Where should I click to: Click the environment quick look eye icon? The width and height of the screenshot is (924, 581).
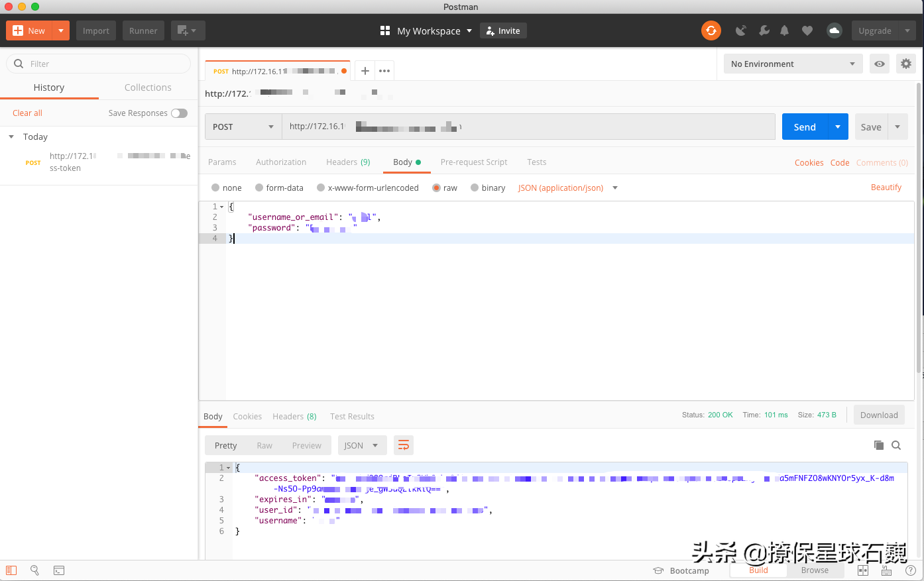coord(879,64)
